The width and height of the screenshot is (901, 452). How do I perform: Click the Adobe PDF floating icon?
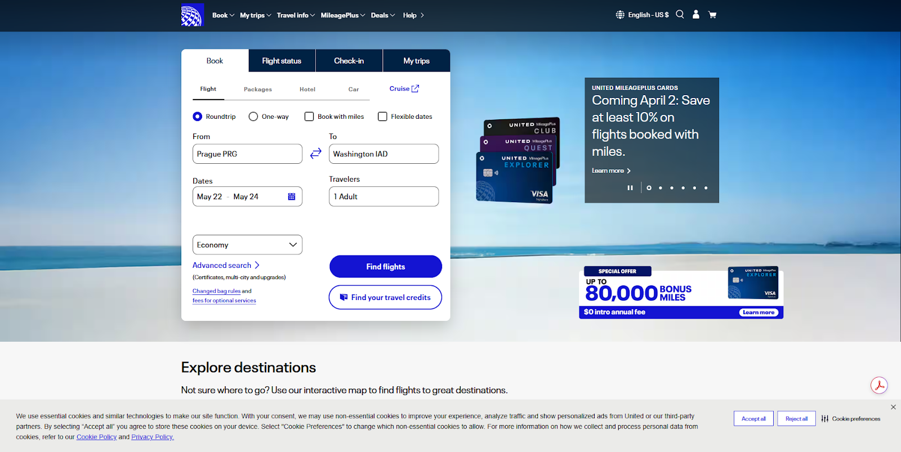879,386
